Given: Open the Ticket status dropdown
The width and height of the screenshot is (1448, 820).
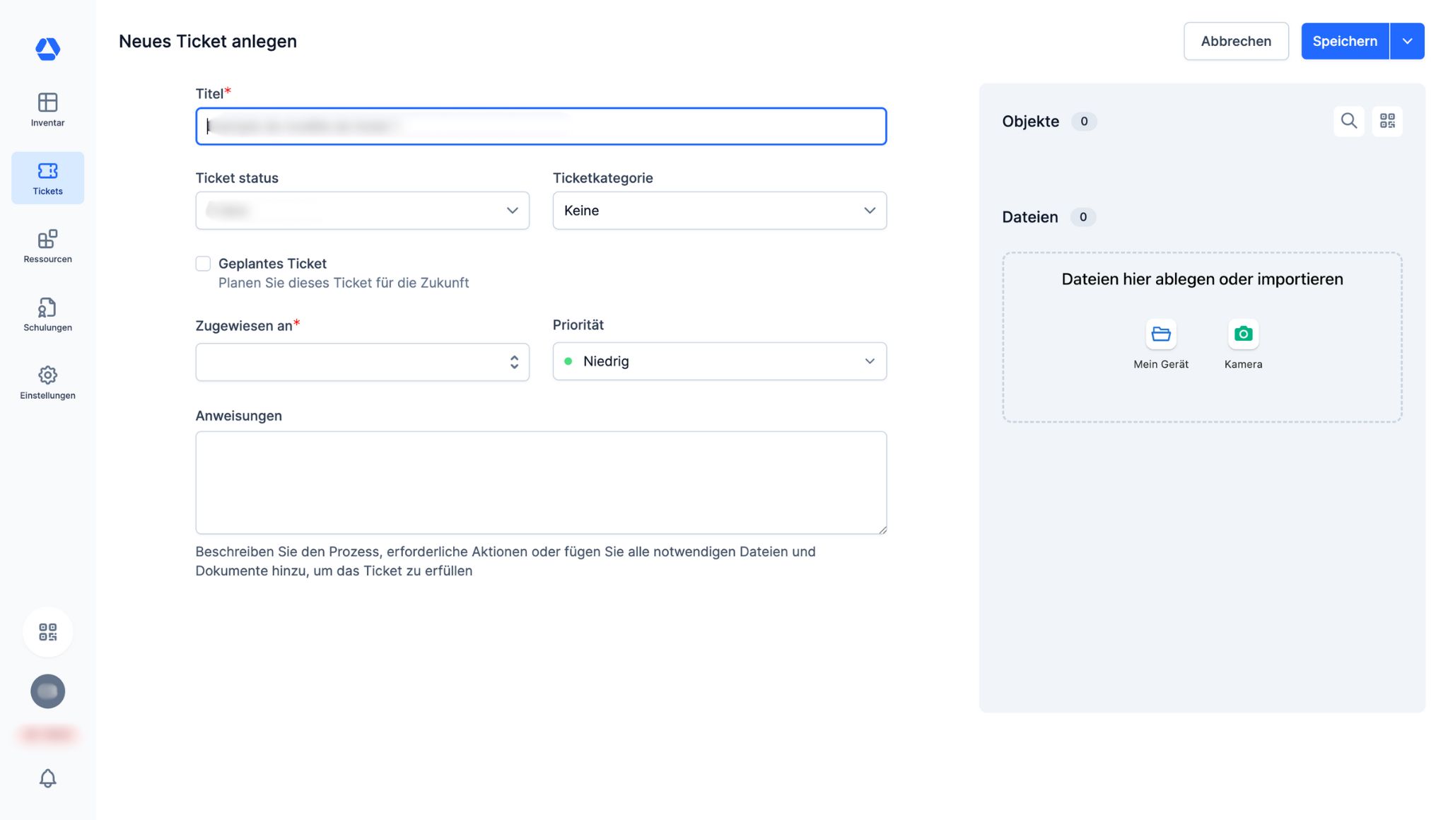Looking at the screenshot, I should pyautogui.click(x=362, y=211).
